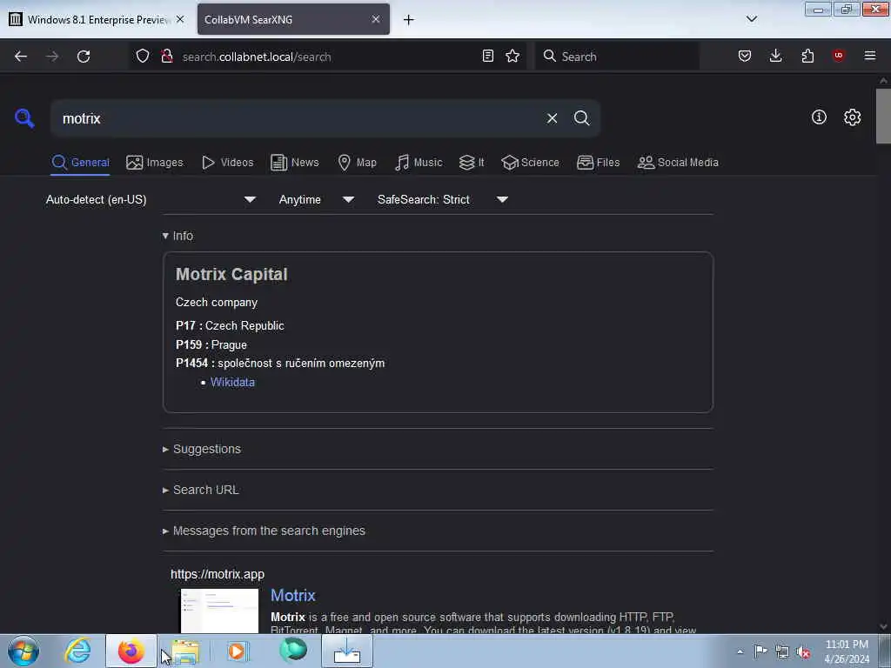Viewport: 891px width, 668px height.
Task: Switch to the Social Media category
Action: 678,163
